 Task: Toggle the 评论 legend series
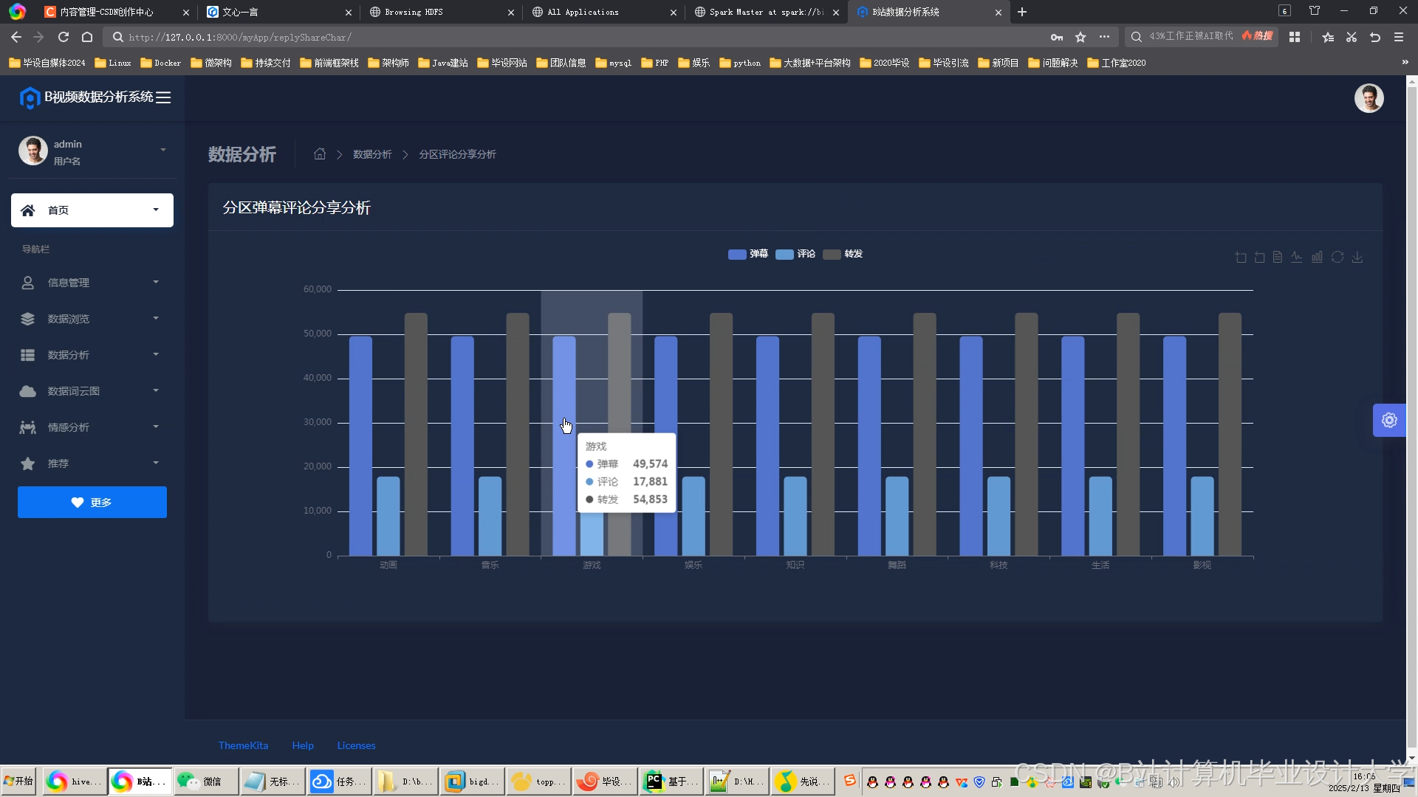click(795, 254)
